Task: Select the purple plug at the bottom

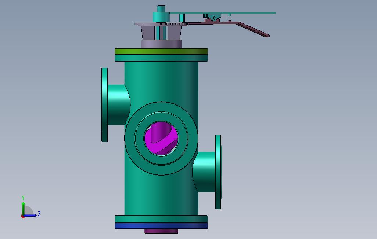Action: click(161, 231)
